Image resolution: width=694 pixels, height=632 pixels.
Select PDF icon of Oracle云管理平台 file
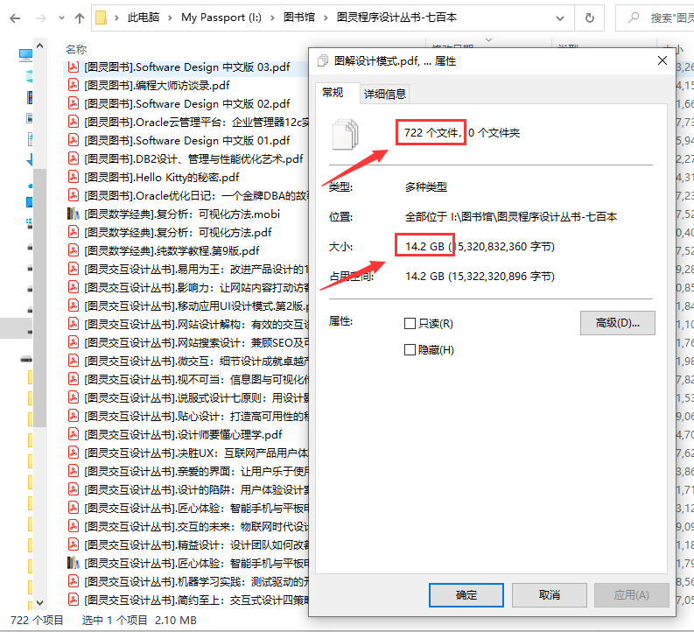point(73,123)
